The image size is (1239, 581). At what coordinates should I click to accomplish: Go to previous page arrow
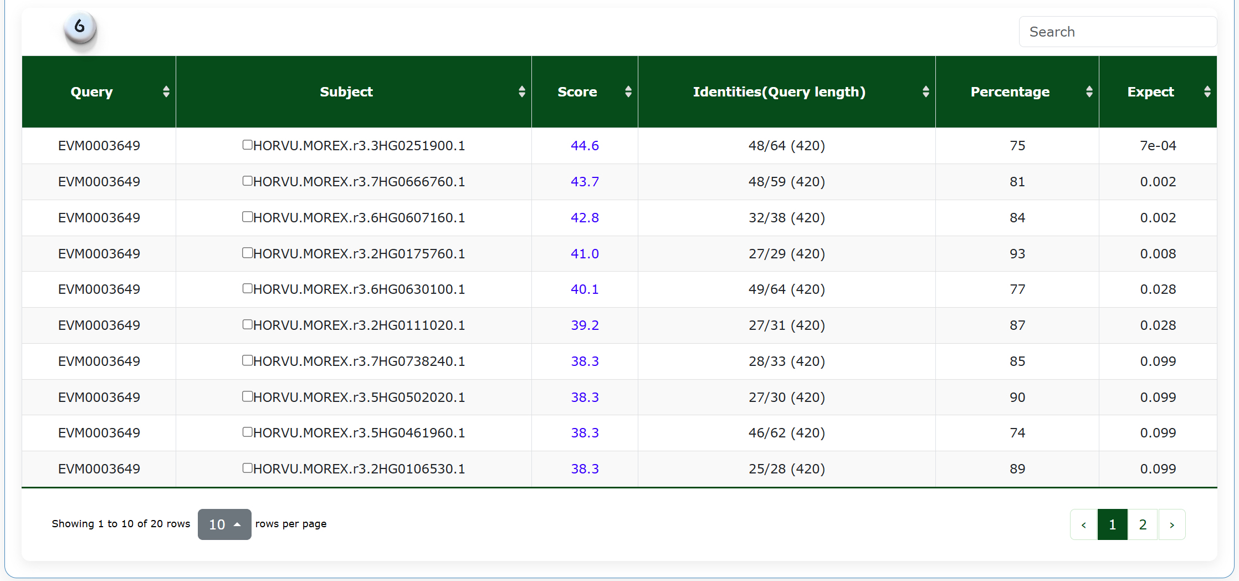(x=1084, y=524)
